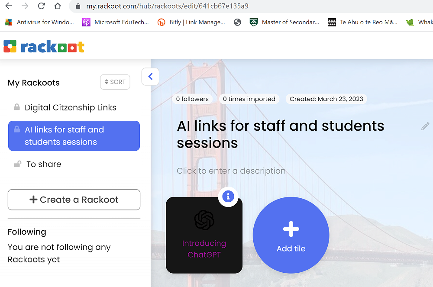The height and width of the screenshot is (287, 433).
Task: Open the SORT dropdown
Action: coord(115,82)
